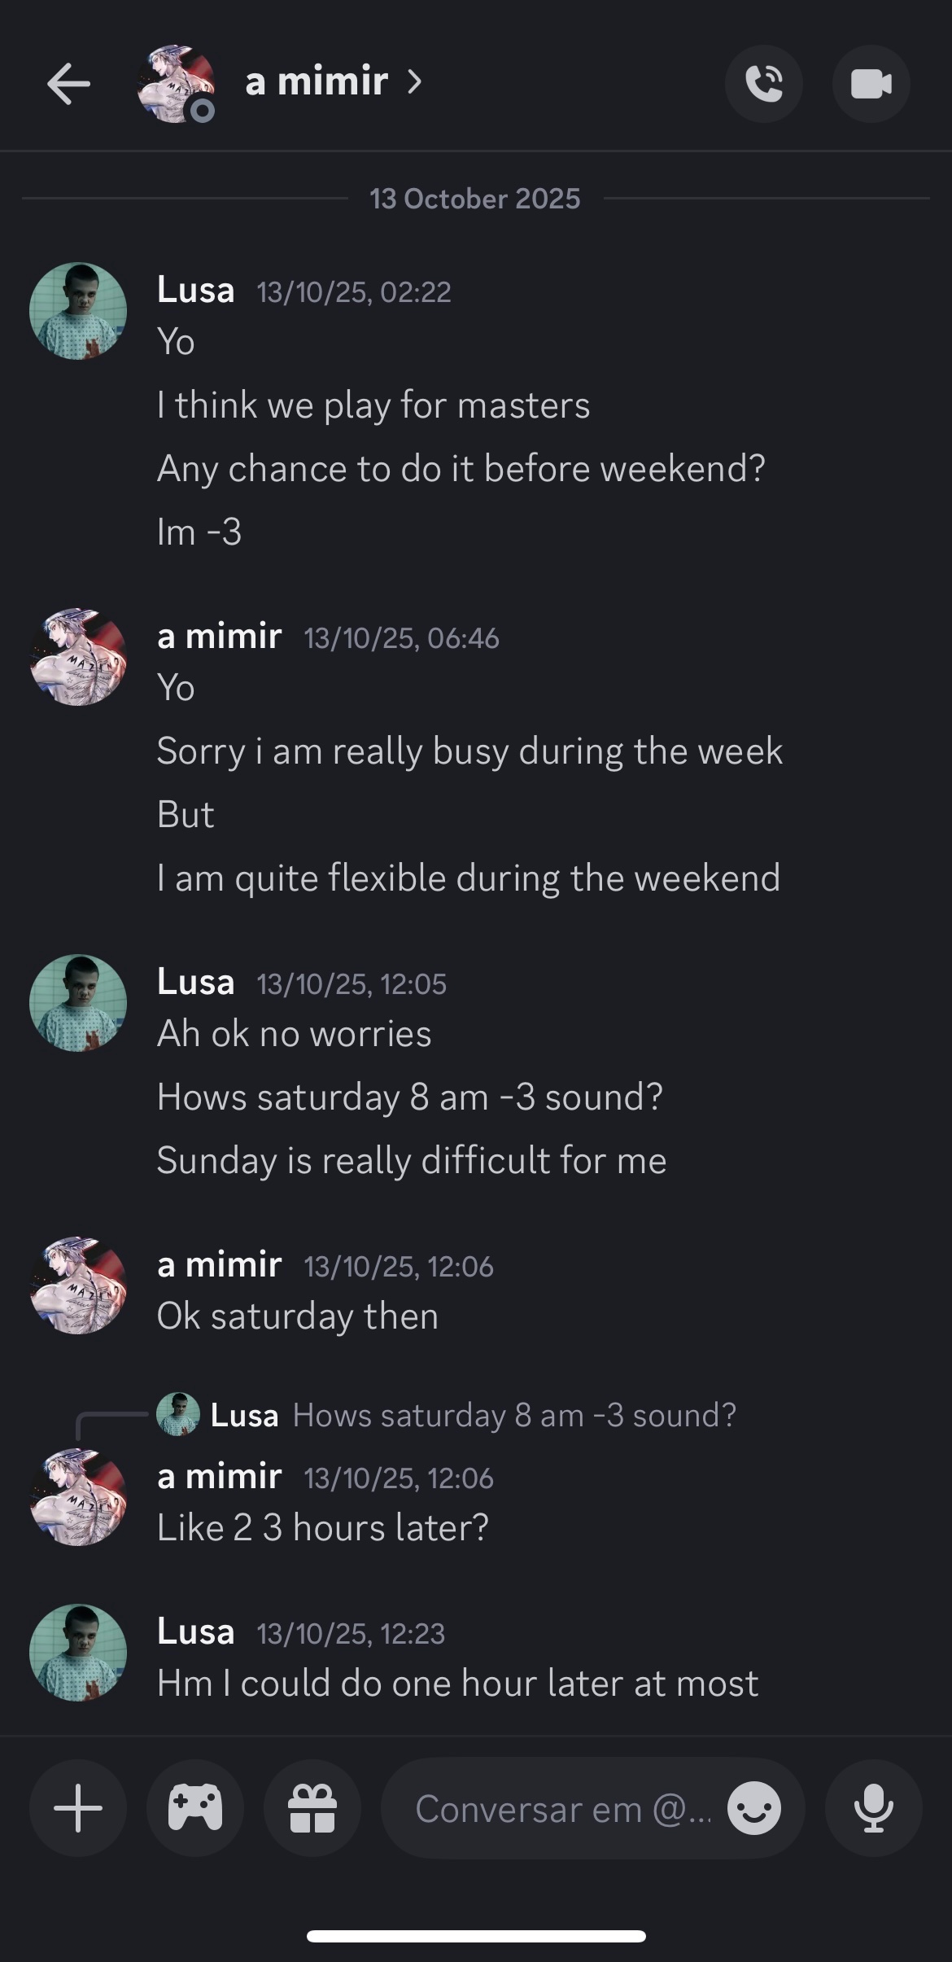Screen dimensions: 952x1962
Task: Tap Lusa's avatar on 12:23 message
Action: pos(78,1653)
